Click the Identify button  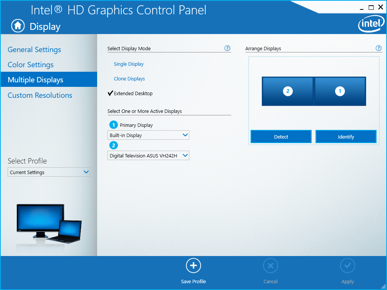(x=346, y=137)
